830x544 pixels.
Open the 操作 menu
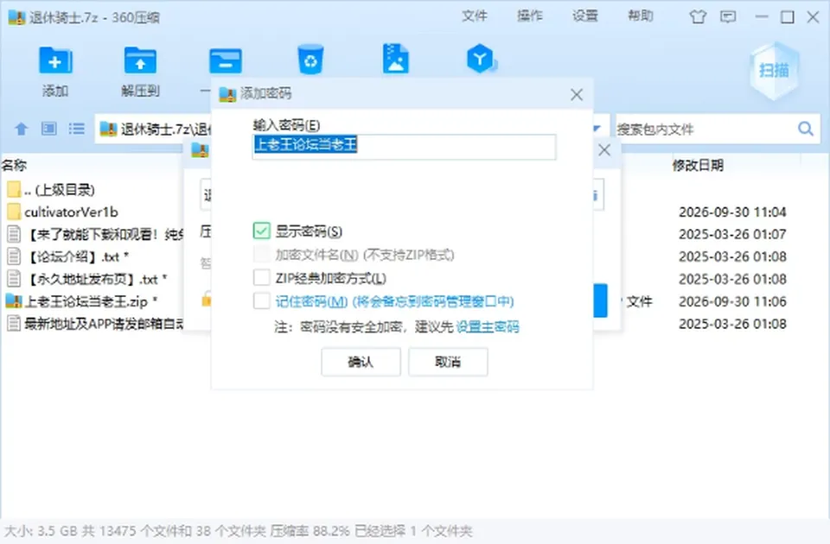click(530, 16)
